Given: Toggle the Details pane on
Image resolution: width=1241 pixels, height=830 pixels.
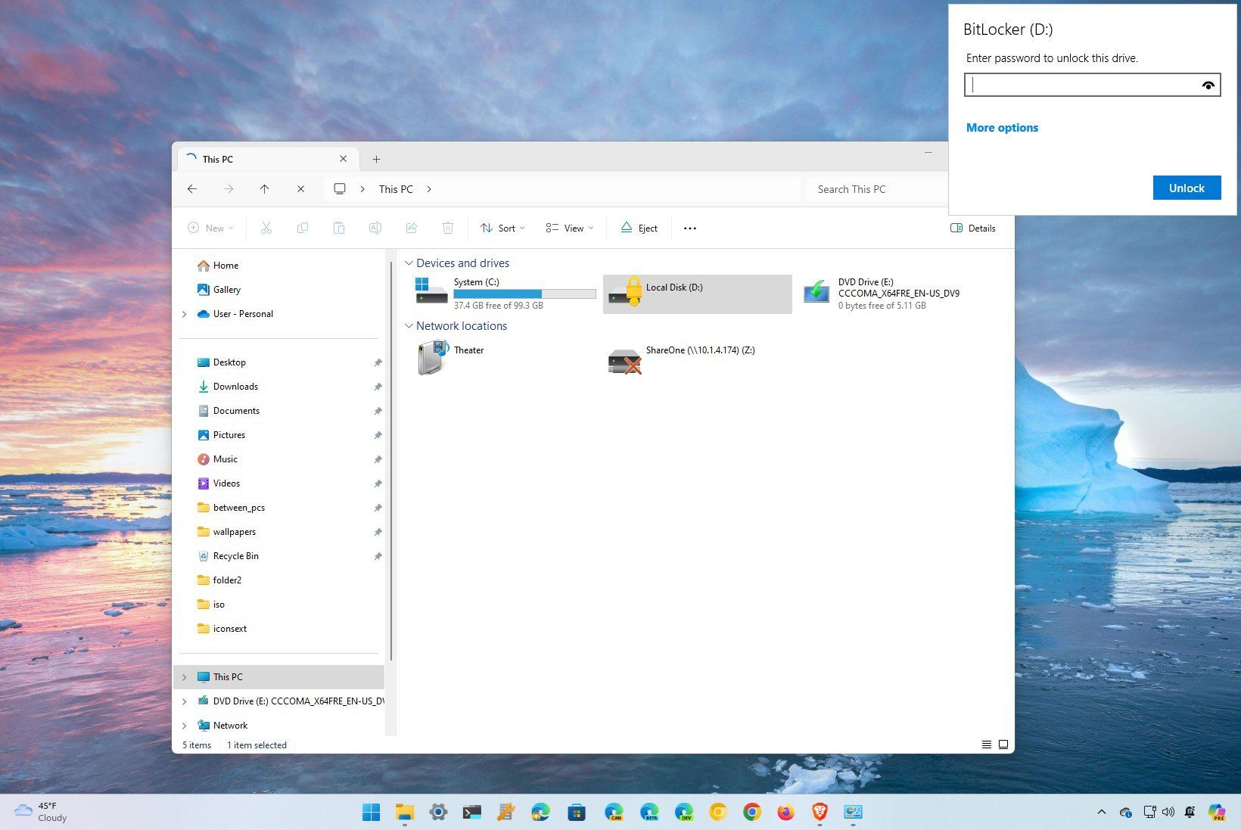Looking at the screenshot, I should click(972, 228).
